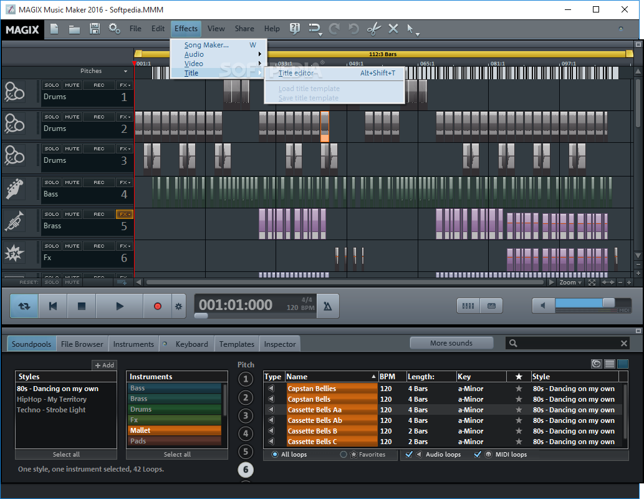Start recording with red button
The image size is (644, 499).
157,306
